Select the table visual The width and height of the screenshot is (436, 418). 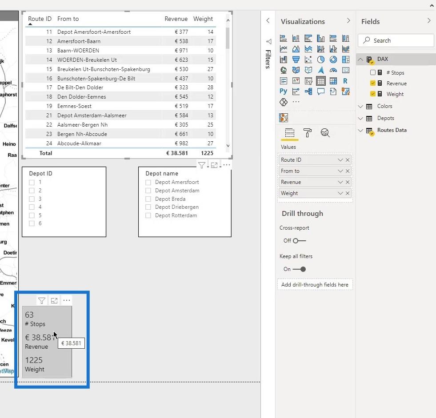[320, 81]
